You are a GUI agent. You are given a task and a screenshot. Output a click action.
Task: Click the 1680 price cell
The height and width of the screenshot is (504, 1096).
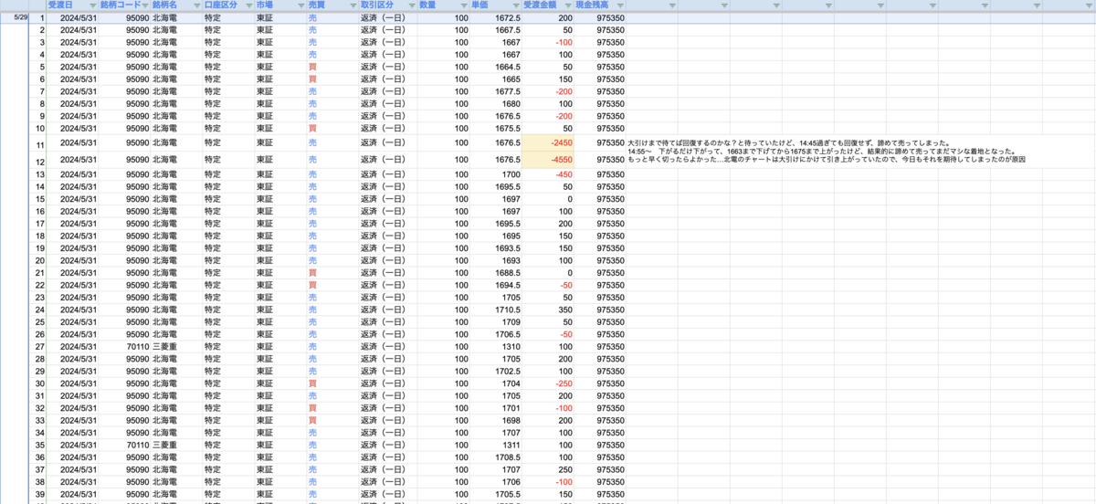point(496,104)
